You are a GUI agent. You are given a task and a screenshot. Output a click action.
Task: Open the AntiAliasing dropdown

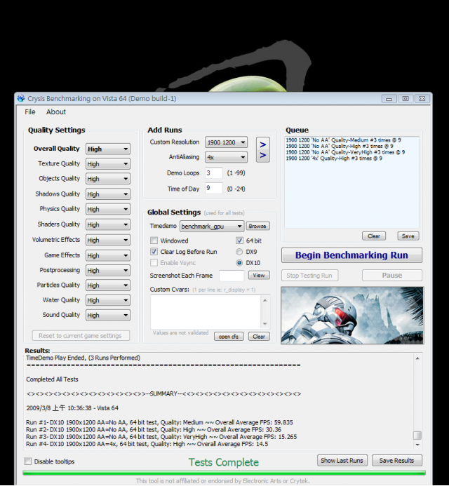226,157
